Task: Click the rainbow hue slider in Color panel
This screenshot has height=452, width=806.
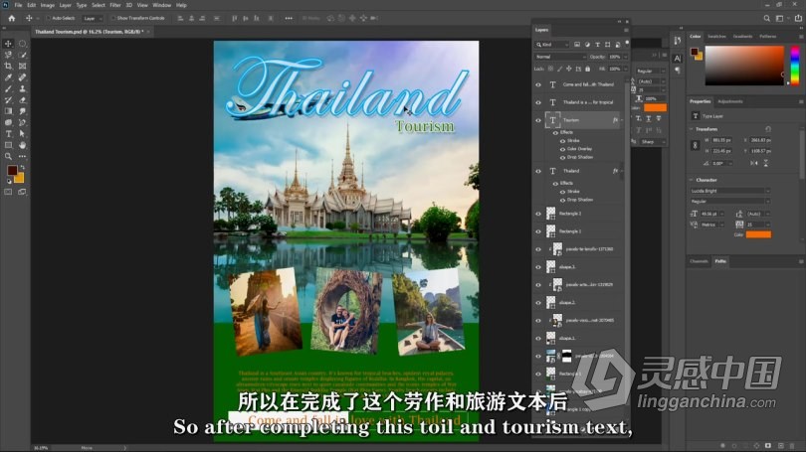Action: click(795, 66)
